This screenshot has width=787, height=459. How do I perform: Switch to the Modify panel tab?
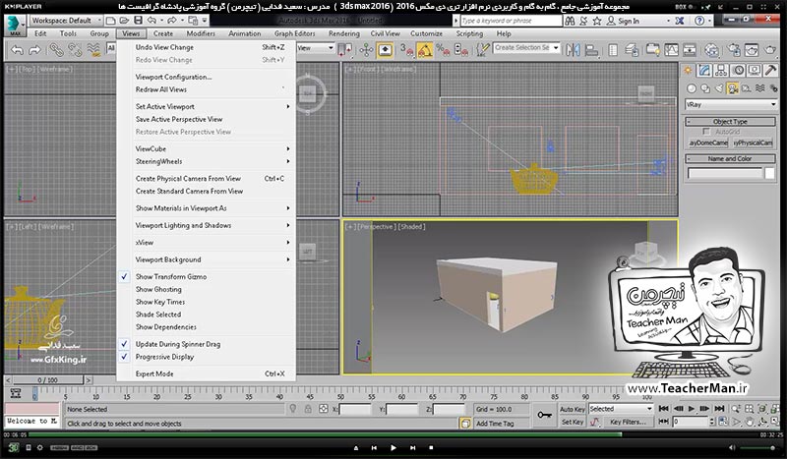coord(704,71)
